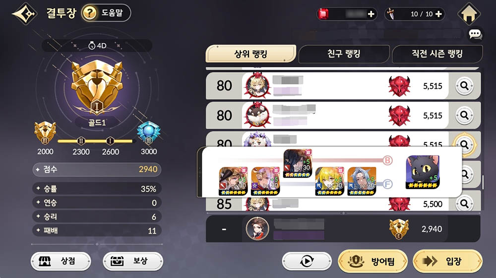Open the 도움말 help button
496x278 pixels.
click(106, 13)
